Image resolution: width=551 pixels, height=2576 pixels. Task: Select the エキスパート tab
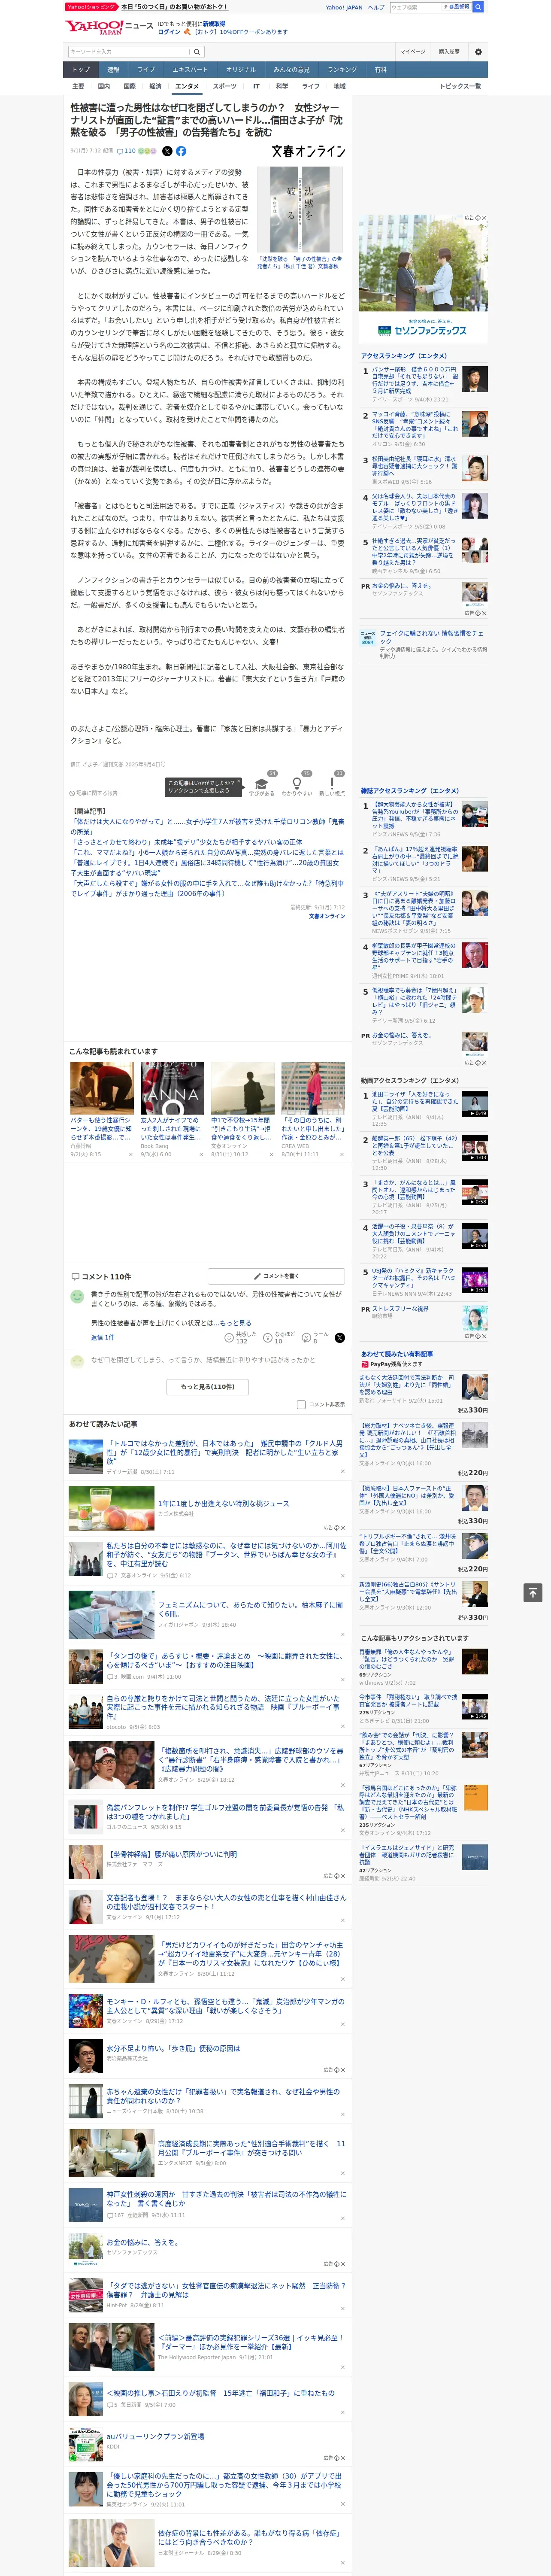click(x=190, y=70)
